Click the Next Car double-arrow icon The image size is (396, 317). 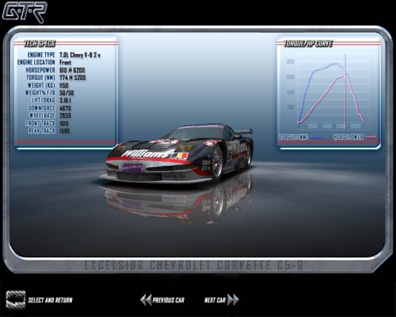[x=233, y=300]
